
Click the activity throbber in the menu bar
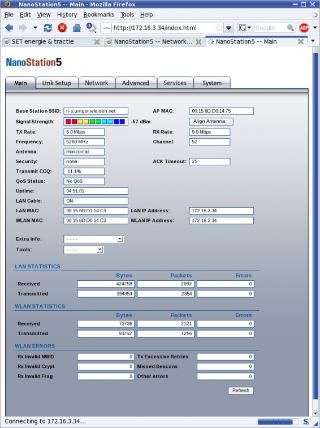[x=314, y=15]
